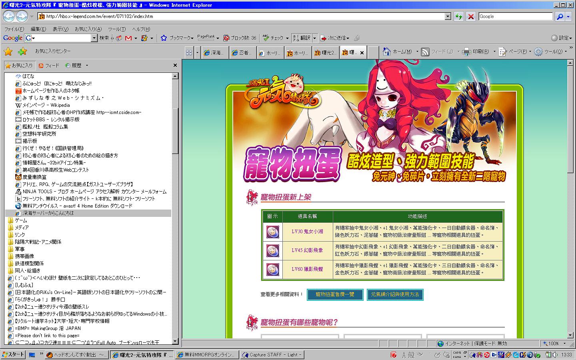Viewport: 576px width, 360px height.
Task: Click the LV45 幻影飛象 item icon
Action: tap(273, 250)
